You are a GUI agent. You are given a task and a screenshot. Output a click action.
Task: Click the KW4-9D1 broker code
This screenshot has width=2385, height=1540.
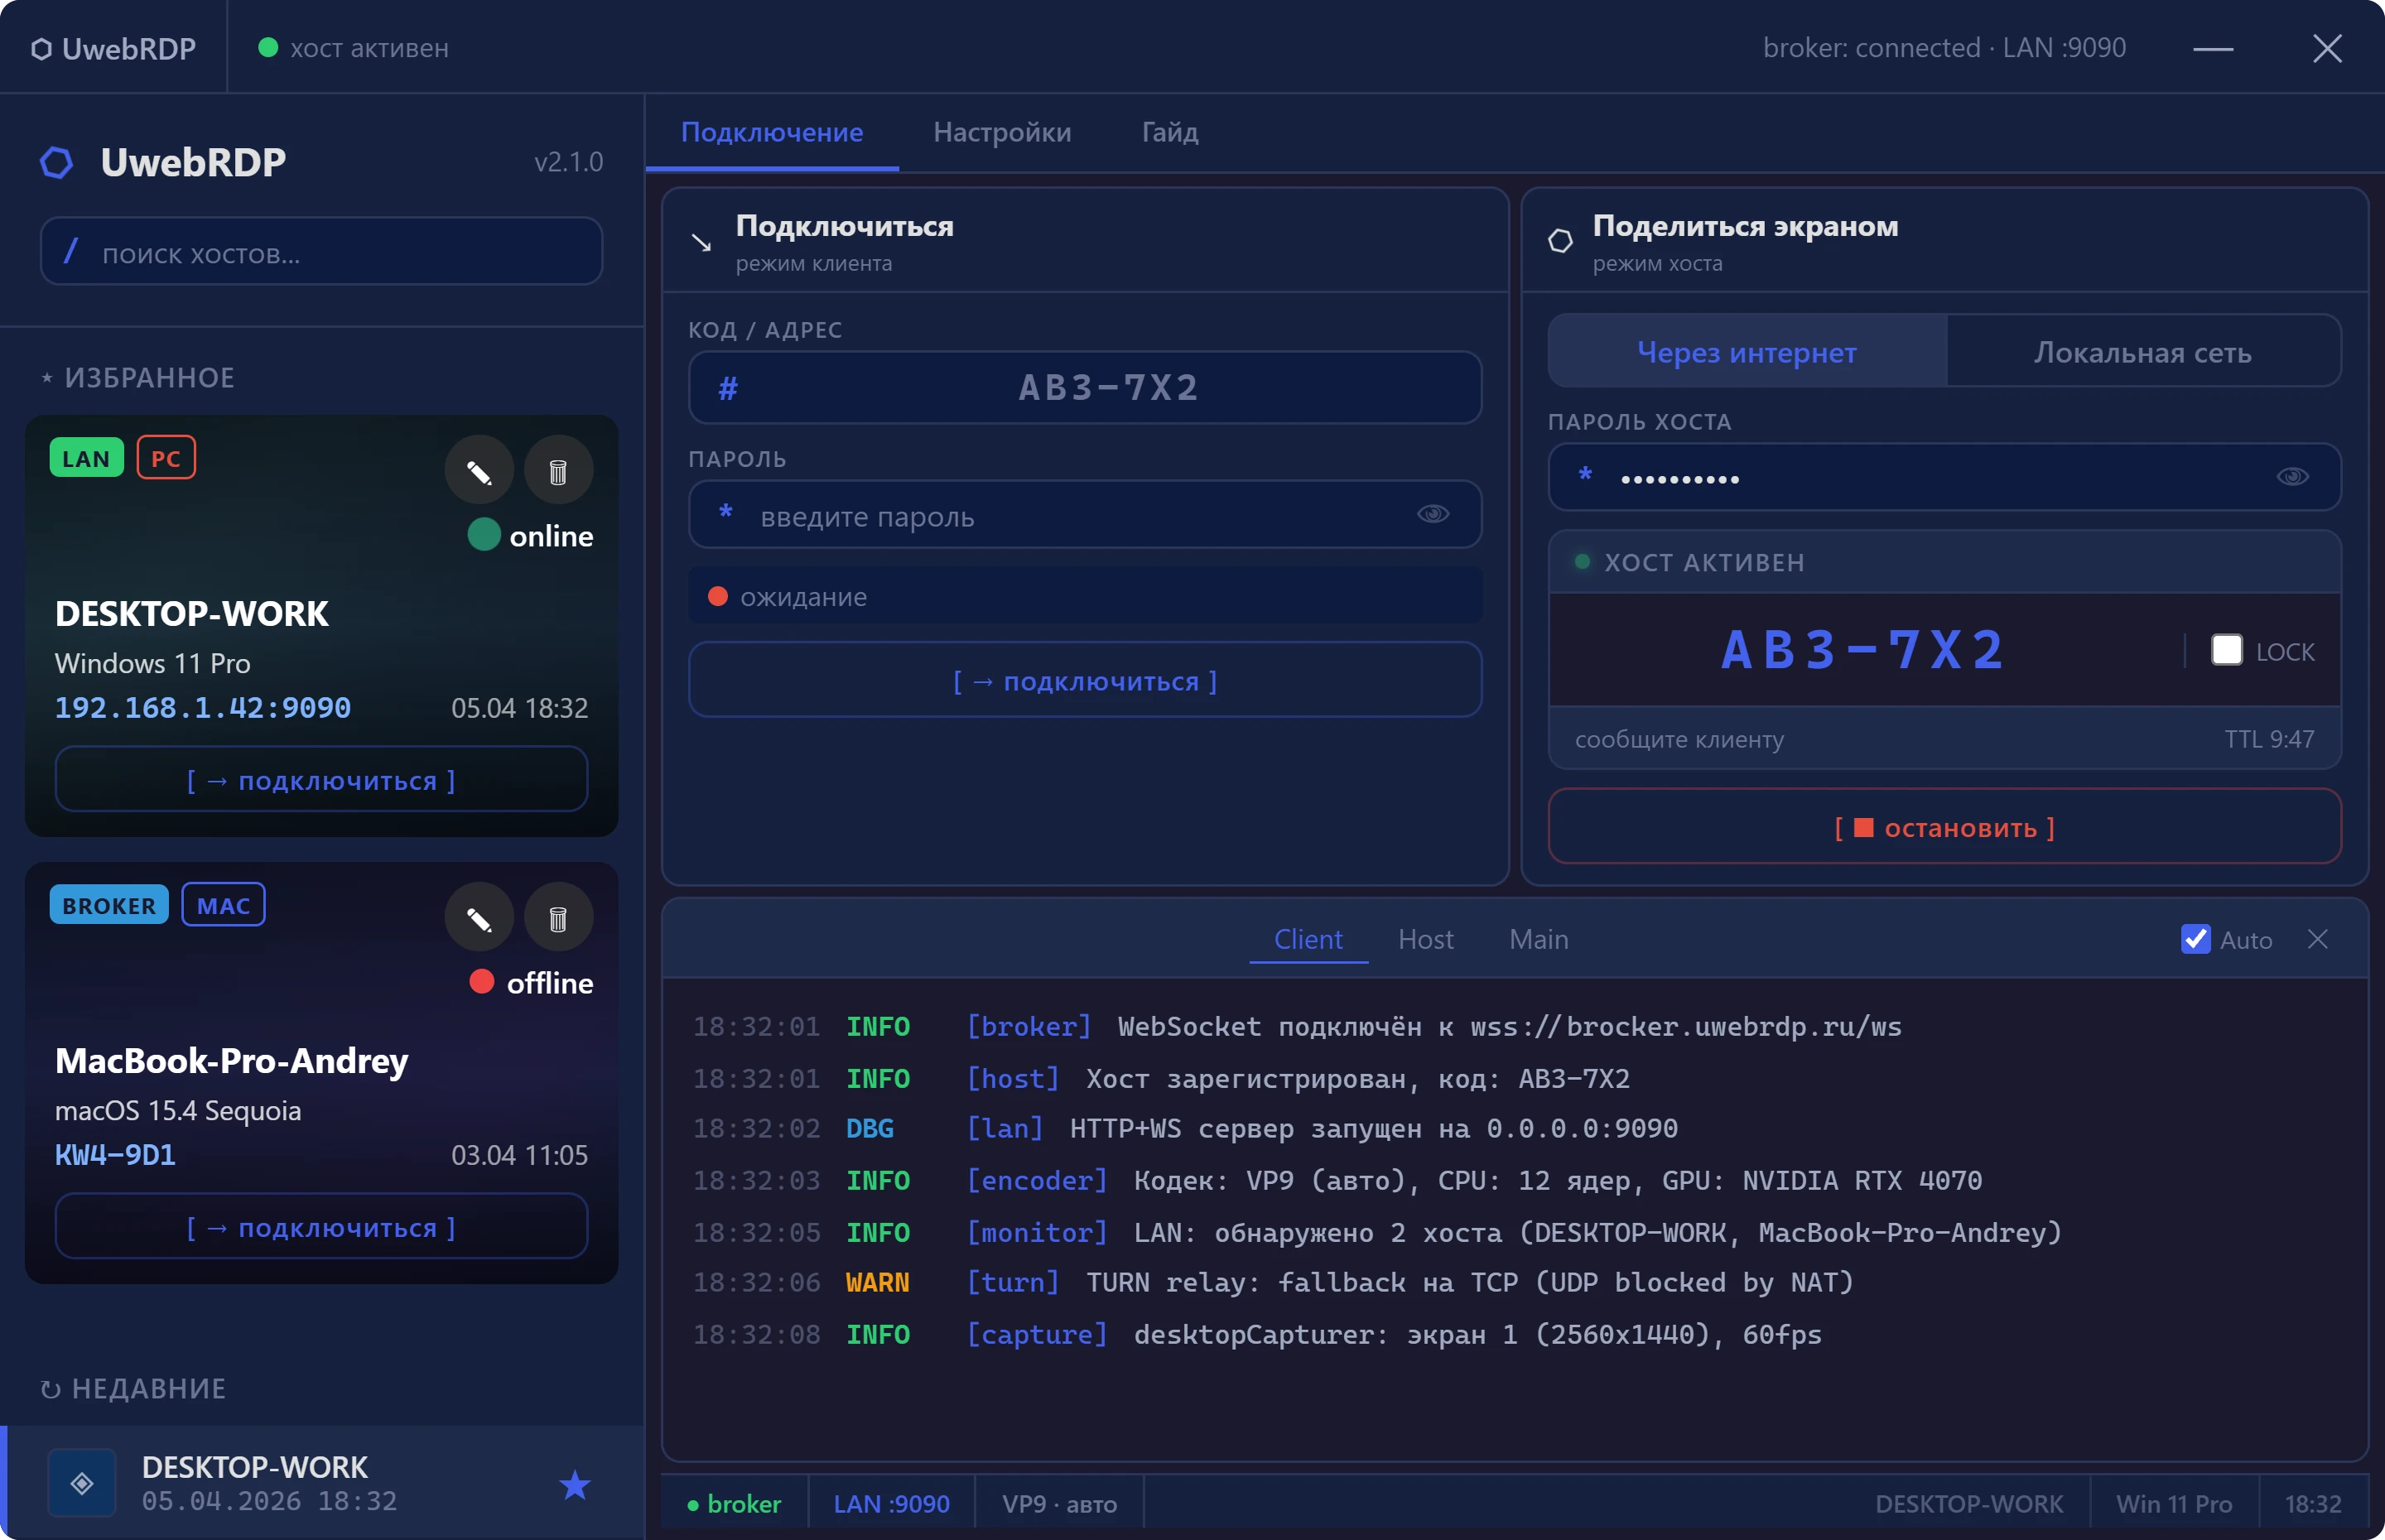click(x=115, y=1155)
